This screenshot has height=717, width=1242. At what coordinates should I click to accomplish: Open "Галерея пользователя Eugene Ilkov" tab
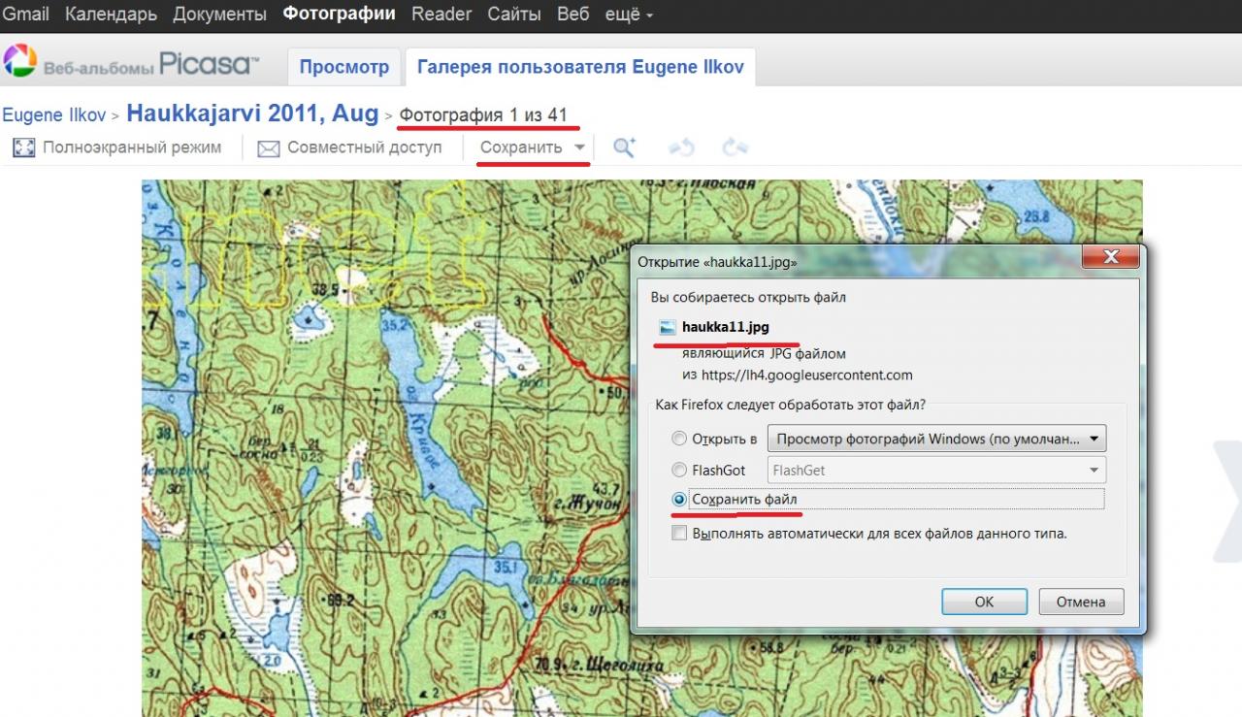pos(580,67)
